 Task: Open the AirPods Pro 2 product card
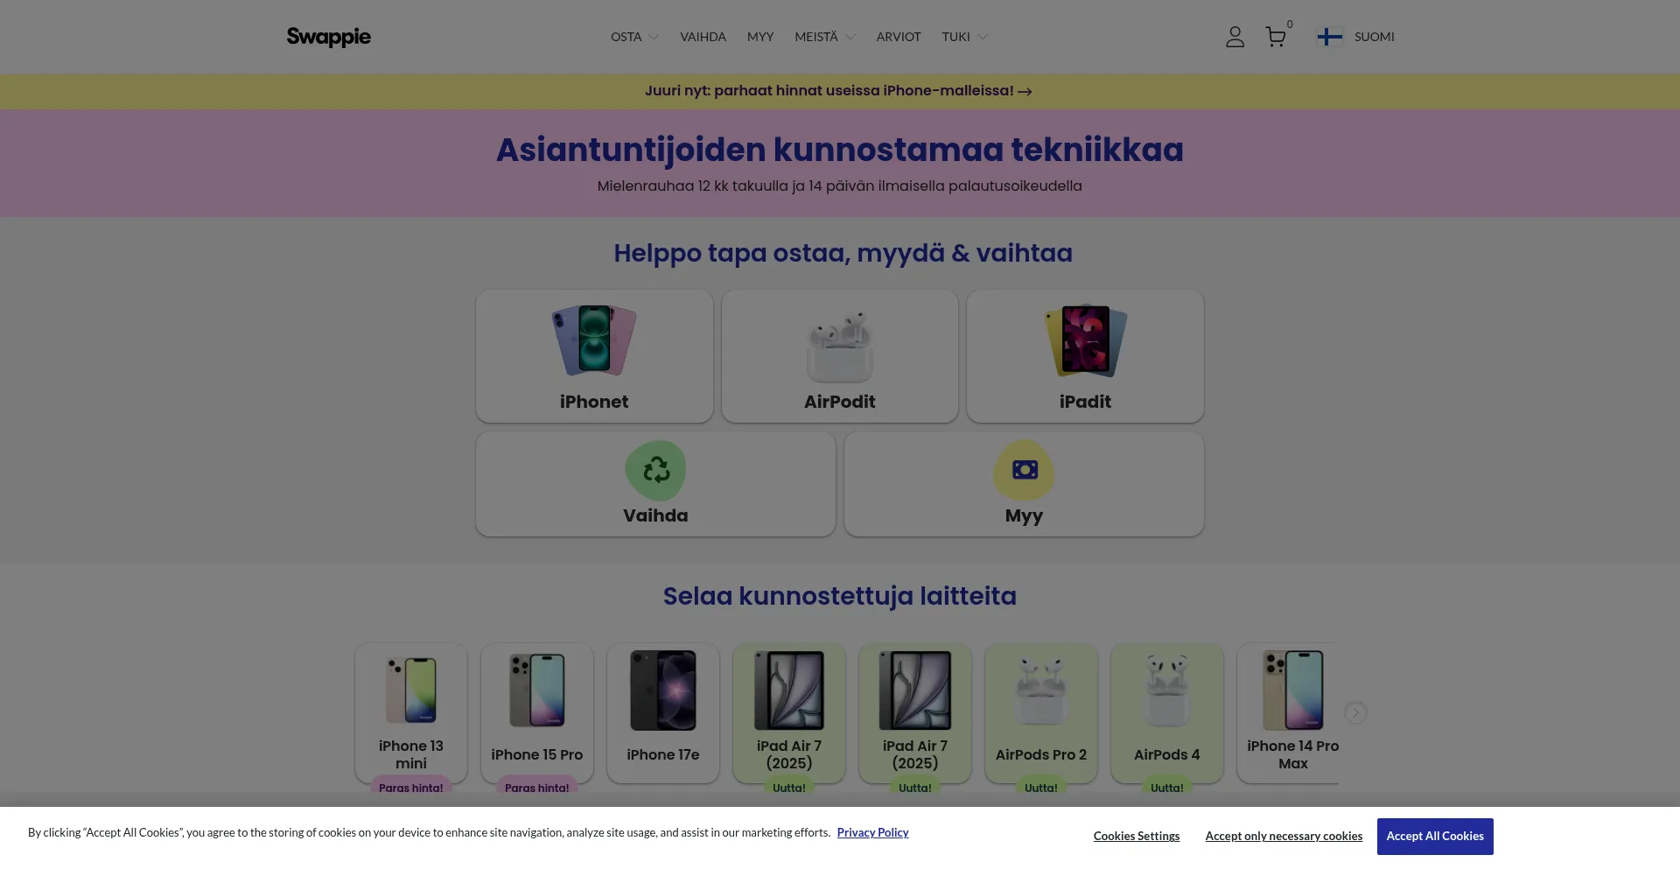[x=1041, y=713]
